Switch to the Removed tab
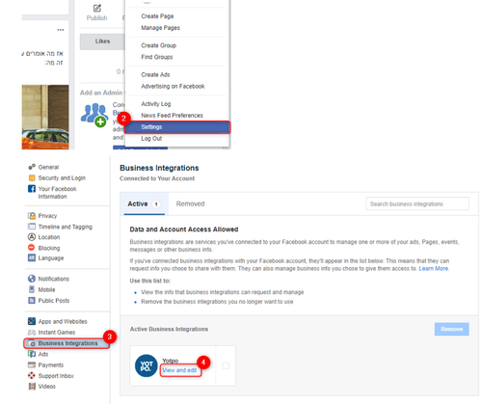 pos(190,203)
